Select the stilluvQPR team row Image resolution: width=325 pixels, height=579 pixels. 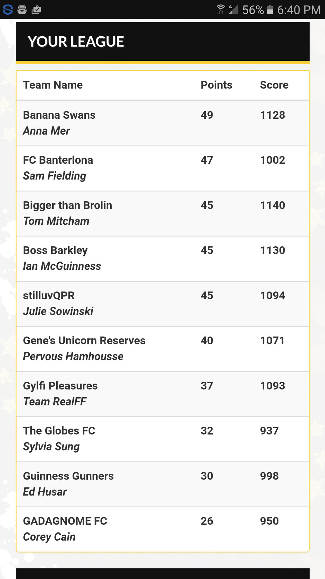point(49,296)
